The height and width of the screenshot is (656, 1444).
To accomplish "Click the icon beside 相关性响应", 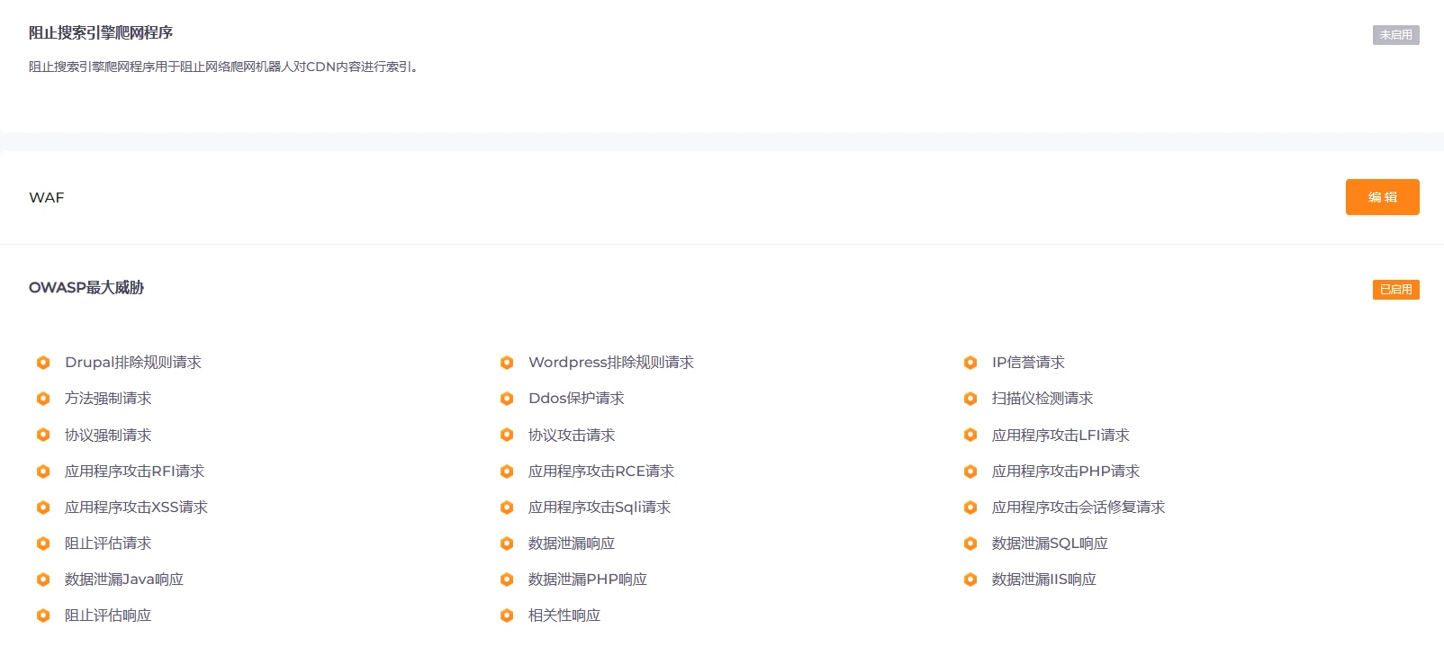I will coord(507,616).
